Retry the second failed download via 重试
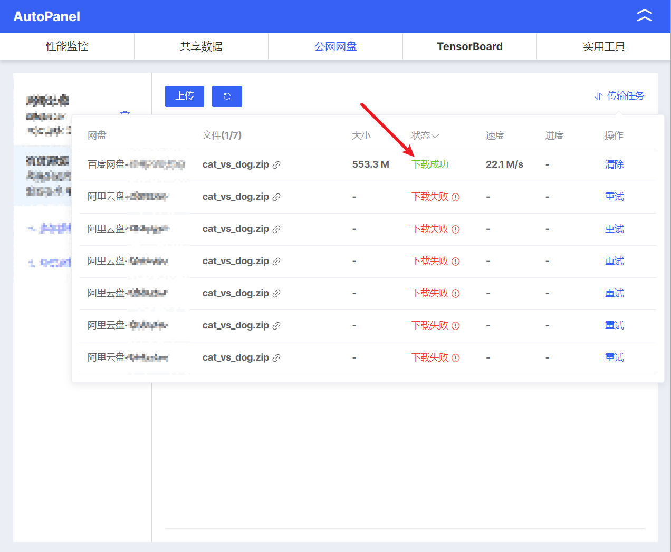Image resolution: width=671 pixels, height=552 pixels. pyautogui.click(x=614, y=196)
